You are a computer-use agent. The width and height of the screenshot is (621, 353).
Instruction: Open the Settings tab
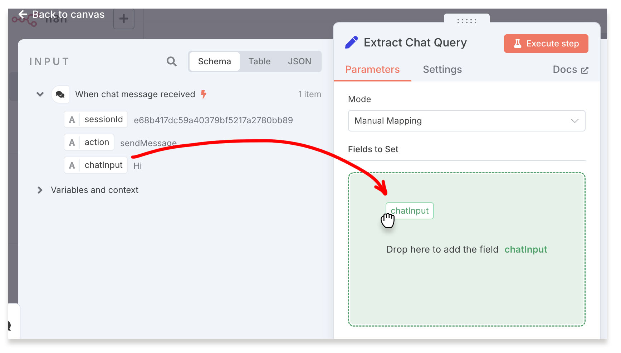tap(442, 70)
